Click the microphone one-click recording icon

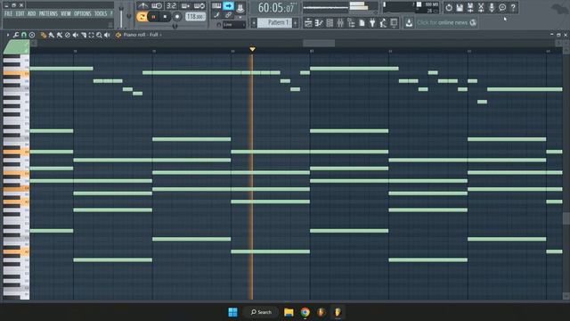tap(492, 7)
